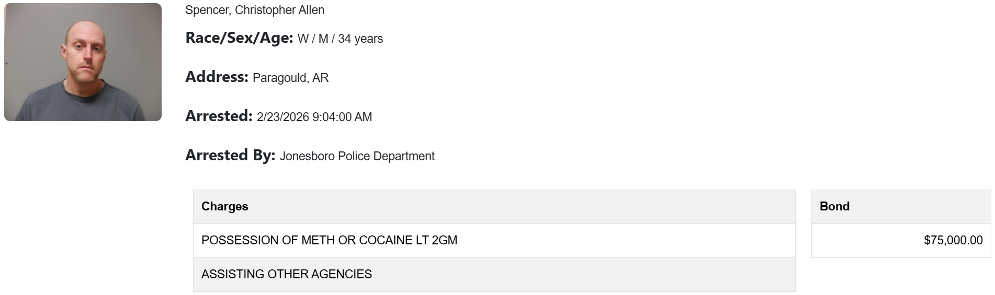Click the surname "Spencer" in the name line
The width and height of the screenshot is (995, 295).
[x=207, y=10]
